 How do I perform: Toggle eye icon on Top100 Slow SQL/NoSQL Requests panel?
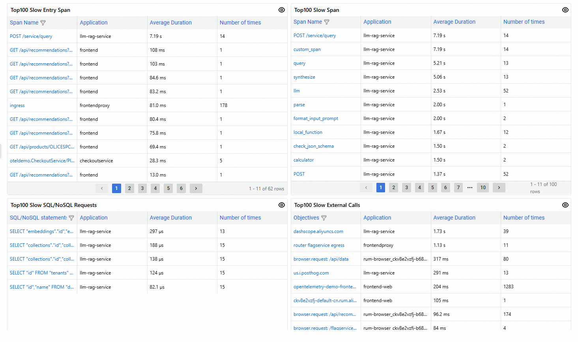pyautogui.click(x=282, y=205)
